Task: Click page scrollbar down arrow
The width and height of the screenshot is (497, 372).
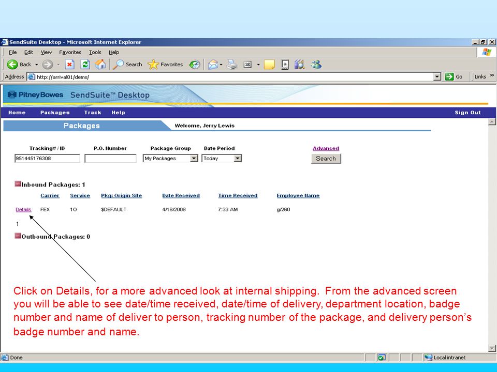Action: pos(492,348)
